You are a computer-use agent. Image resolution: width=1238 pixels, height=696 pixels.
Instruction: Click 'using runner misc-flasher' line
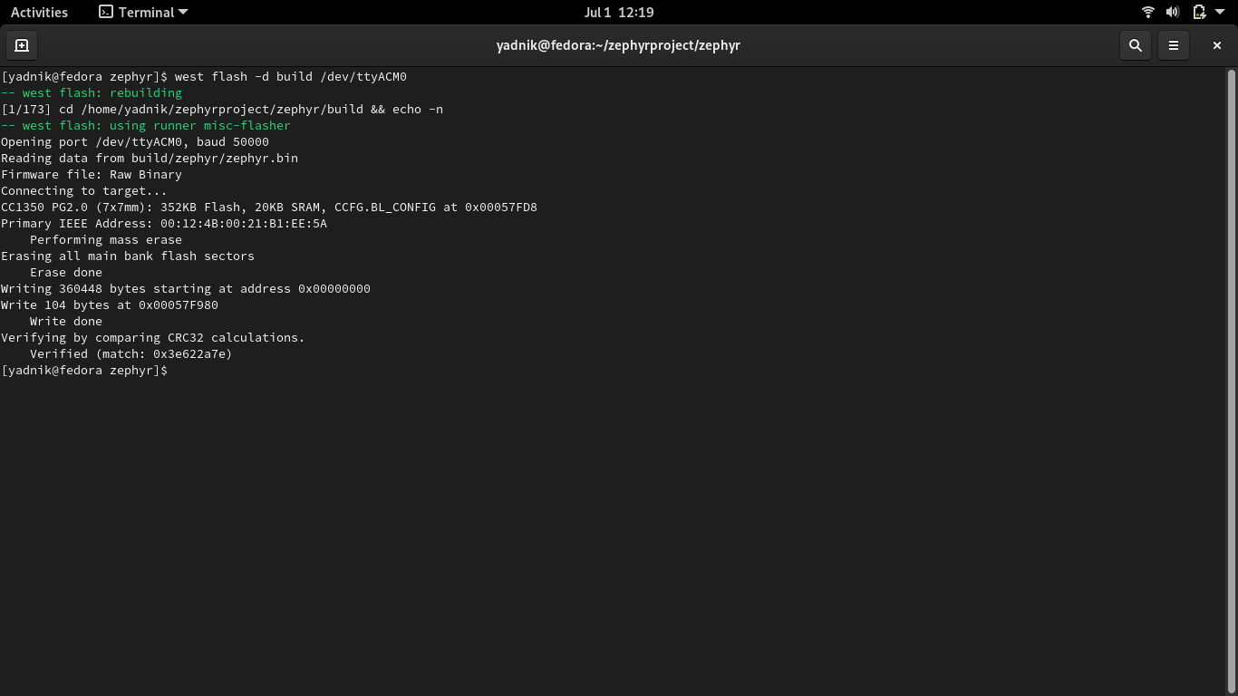click(146, 126)
